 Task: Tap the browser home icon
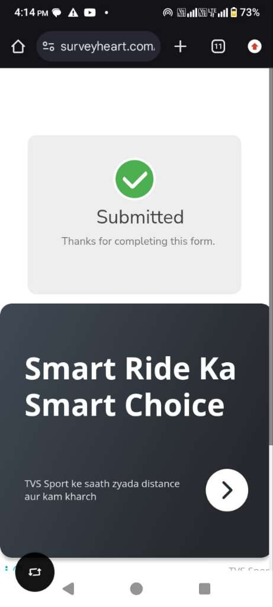[x=18, y=47]
